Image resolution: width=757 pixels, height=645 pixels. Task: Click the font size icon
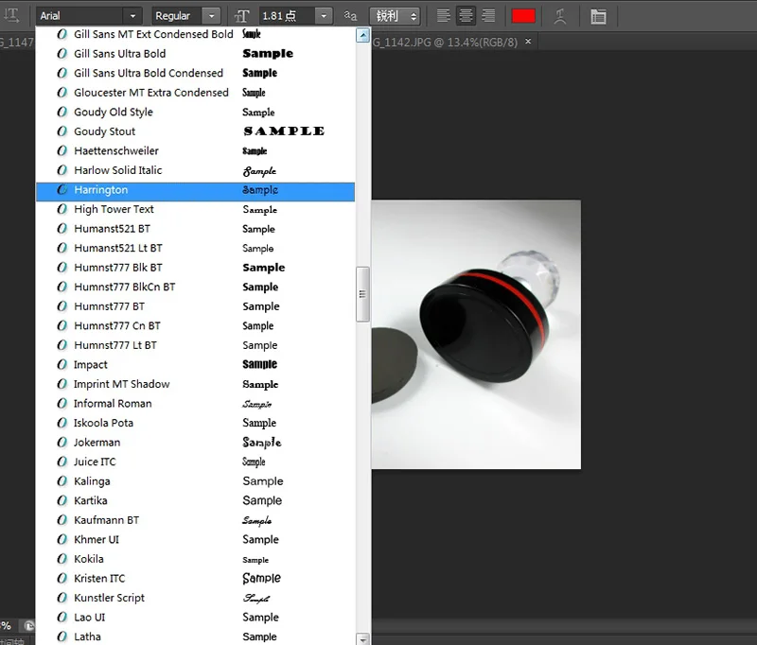pos(242,16)
